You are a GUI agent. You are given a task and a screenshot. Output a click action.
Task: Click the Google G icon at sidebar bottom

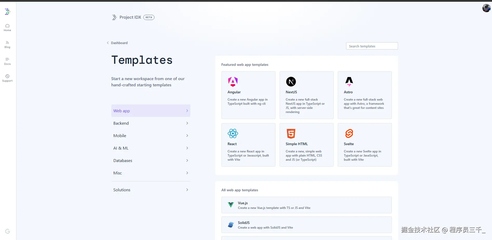(x=8, y=231)
